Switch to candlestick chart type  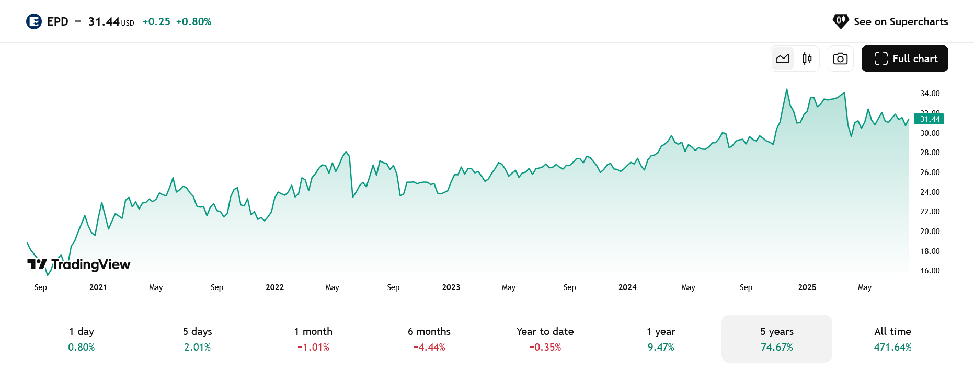[x=807, y=59]
